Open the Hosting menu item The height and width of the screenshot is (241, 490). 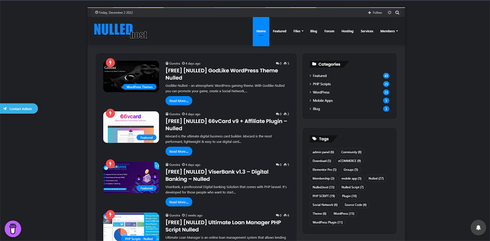tap(347, 31)
